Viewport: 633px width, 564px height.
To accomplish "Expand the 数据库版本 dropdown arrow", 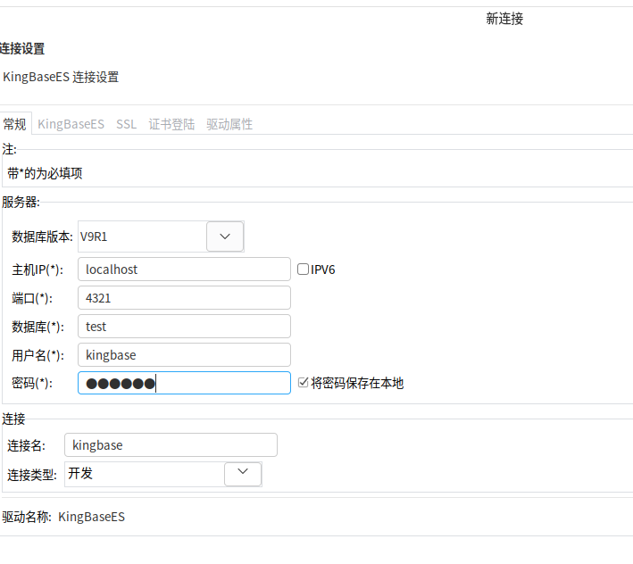I will 225,236.
